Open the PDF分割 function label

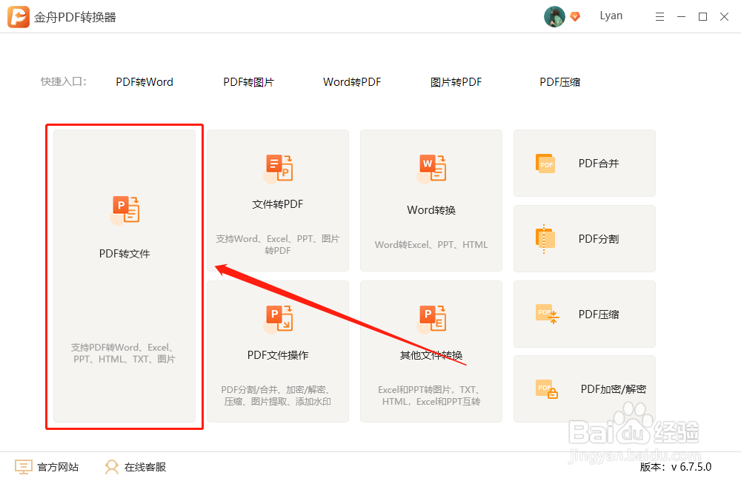pyautogui.click(x=599, y=239)
